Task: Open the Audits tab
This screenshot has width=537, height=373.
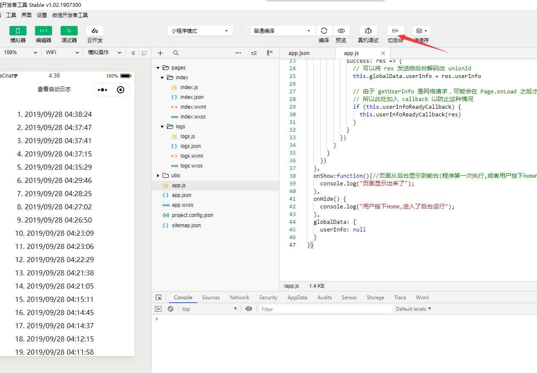Action: [x=324, y=298]
